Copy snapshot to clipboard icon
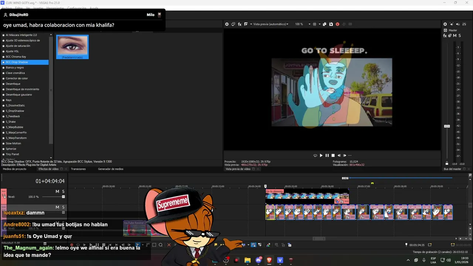The width and height of the screenshot is (473, 266). pos(324,24)
